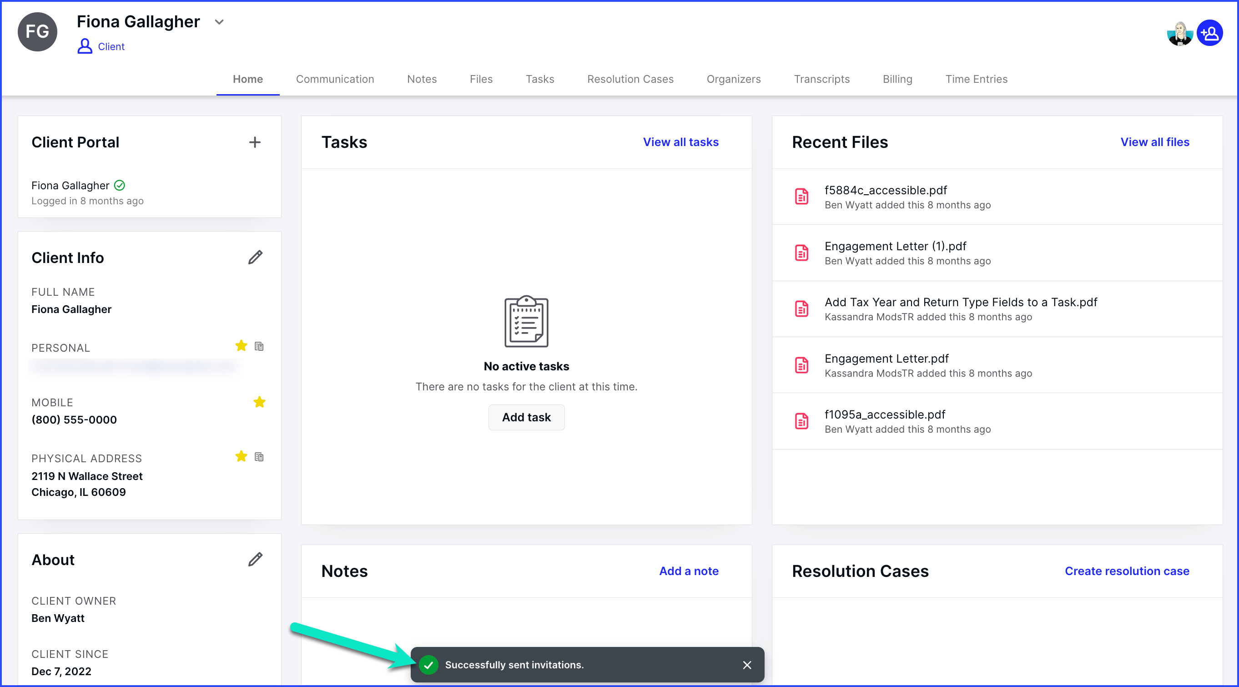
Task: Open the Transcripts tab
Action: point(821,79)
